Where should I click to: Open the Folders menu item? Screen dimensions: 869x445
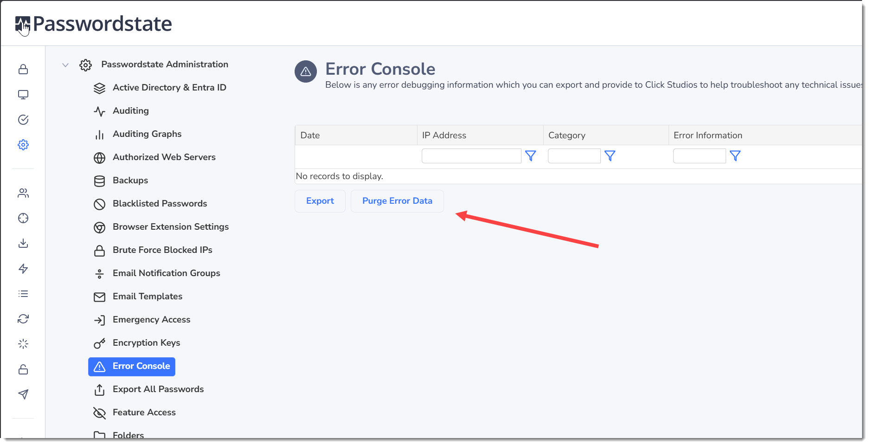[129, 435]
